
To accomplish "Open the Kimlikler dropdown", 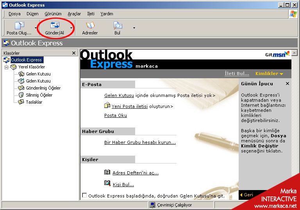I will [x=269, y=74].
